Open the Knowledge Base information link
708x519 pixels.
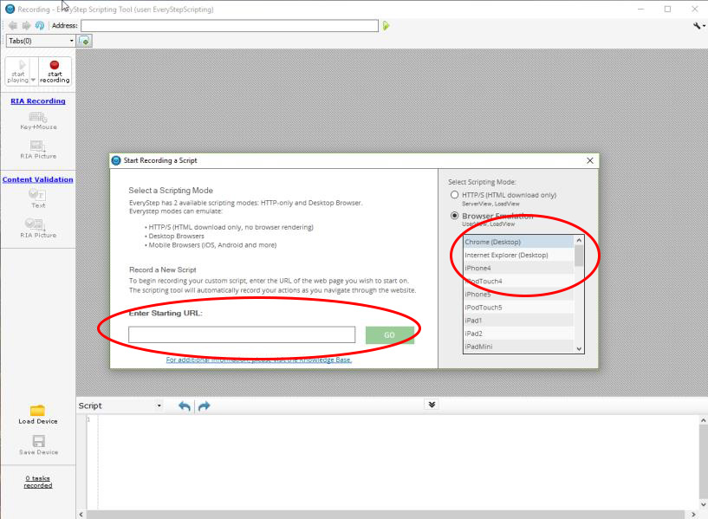pyautogui.click(x=259, y=360)
